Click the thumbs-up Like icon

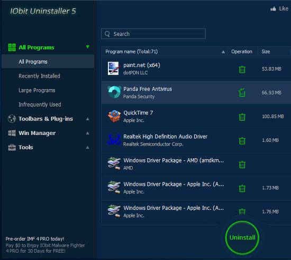[273, 8]
